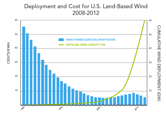Click the 2000 x-axis label
This screenshot has height=114, width=166.
click(x=99, y=108)
